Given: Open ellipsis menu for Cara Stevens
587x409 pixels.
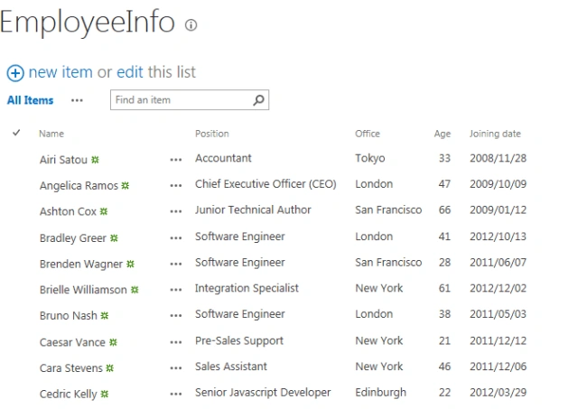Looking at the screenshot, I should [x=175, y=367].
